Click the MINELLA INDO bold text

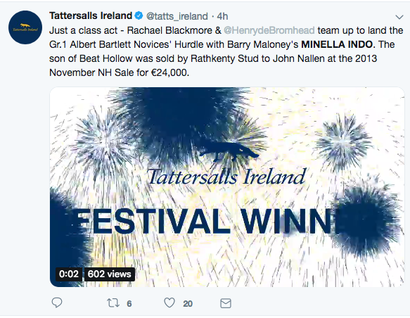pyautogui.click(x=337, y=44)
